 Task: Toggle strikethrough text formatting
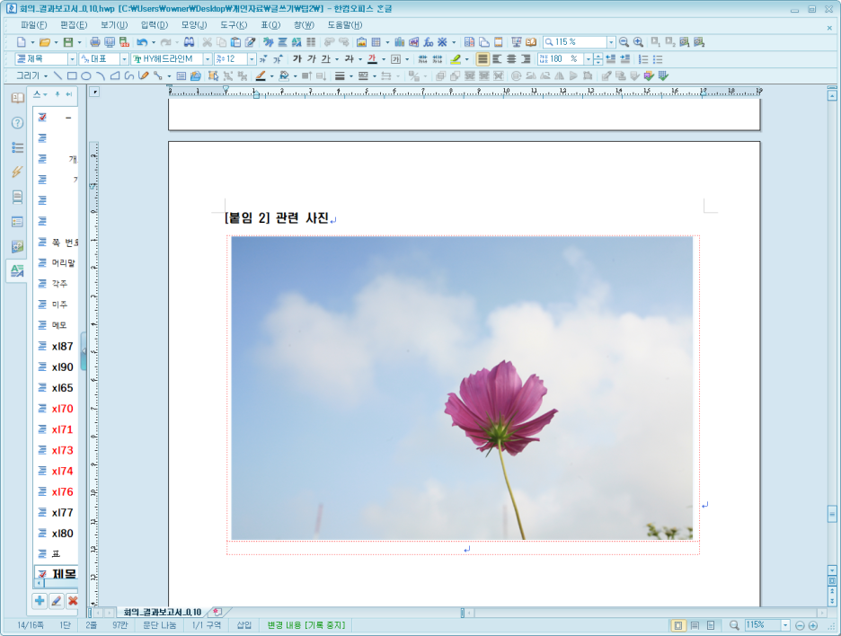350,59
